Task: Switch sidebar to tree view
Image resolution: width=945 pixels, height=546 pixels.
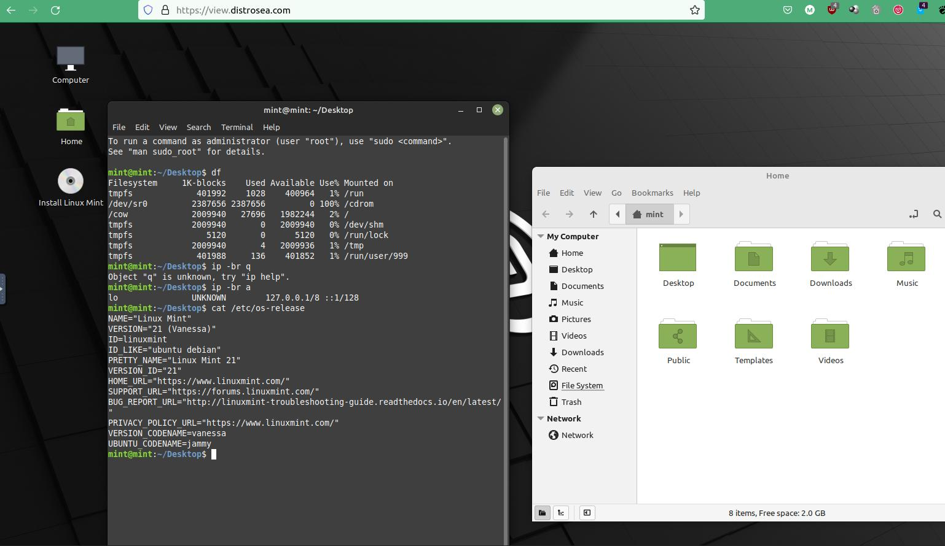Action: (x=561, y=513)
